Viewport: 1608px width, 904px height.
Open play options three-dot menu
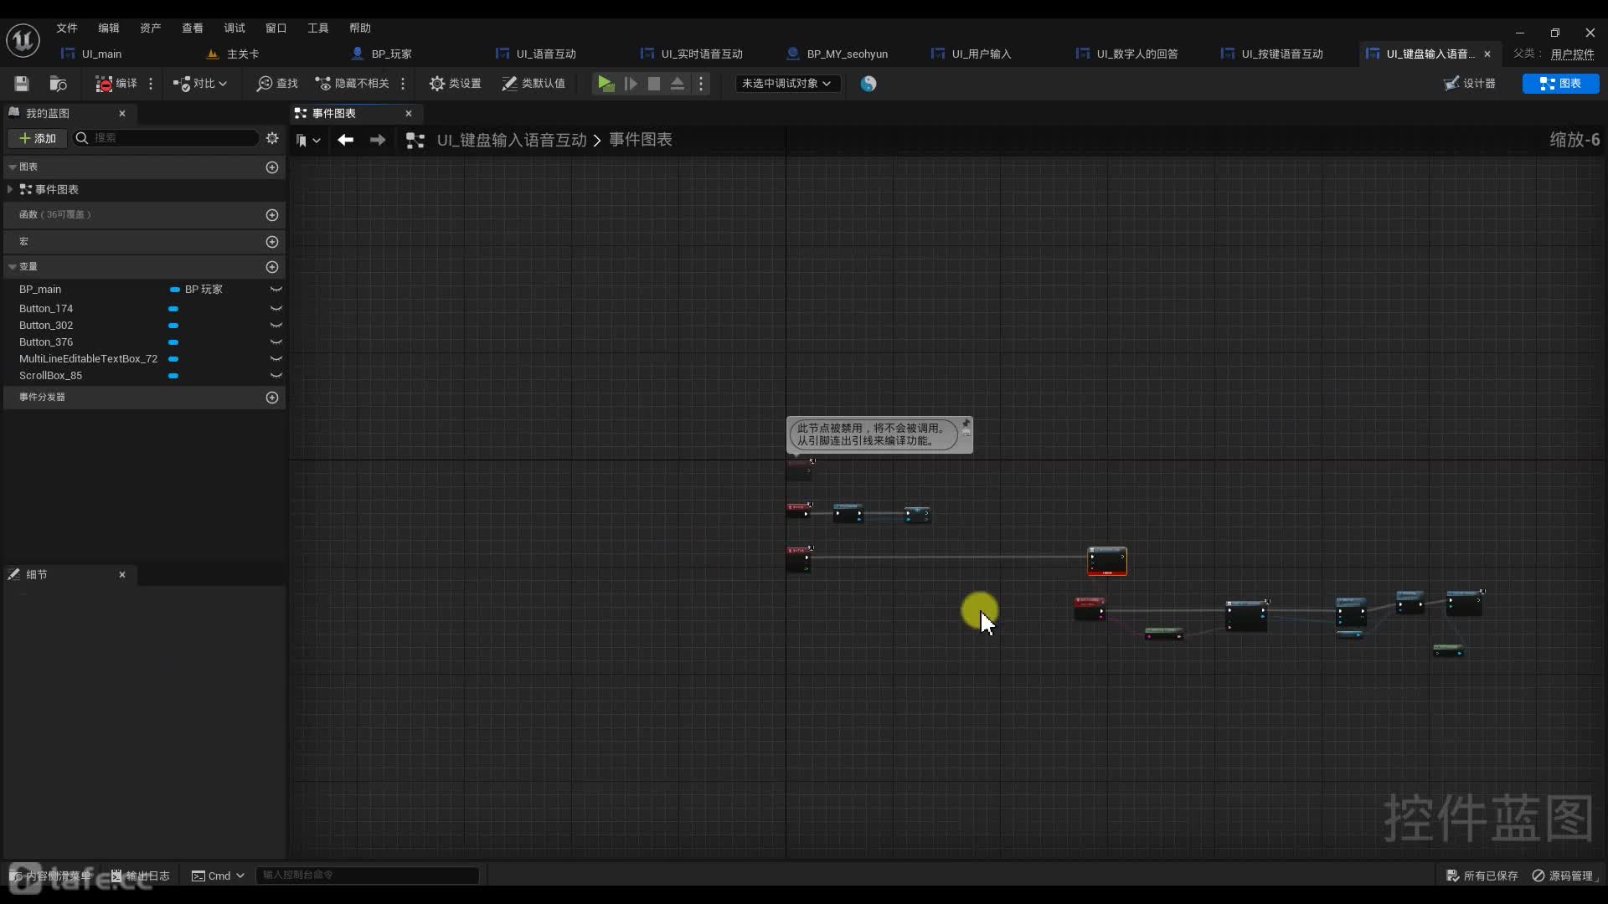(701, 84)
